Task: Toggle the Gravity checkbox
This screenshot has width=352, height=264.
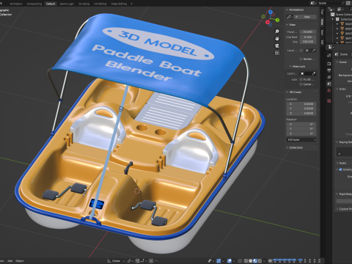Action: pos(340,169)
